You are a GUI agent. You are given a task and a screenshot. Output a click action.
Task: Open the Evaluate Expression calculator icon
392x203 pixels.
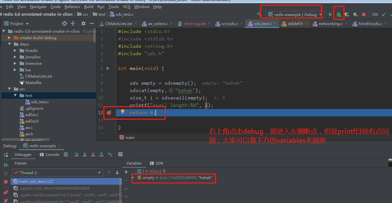120,154
